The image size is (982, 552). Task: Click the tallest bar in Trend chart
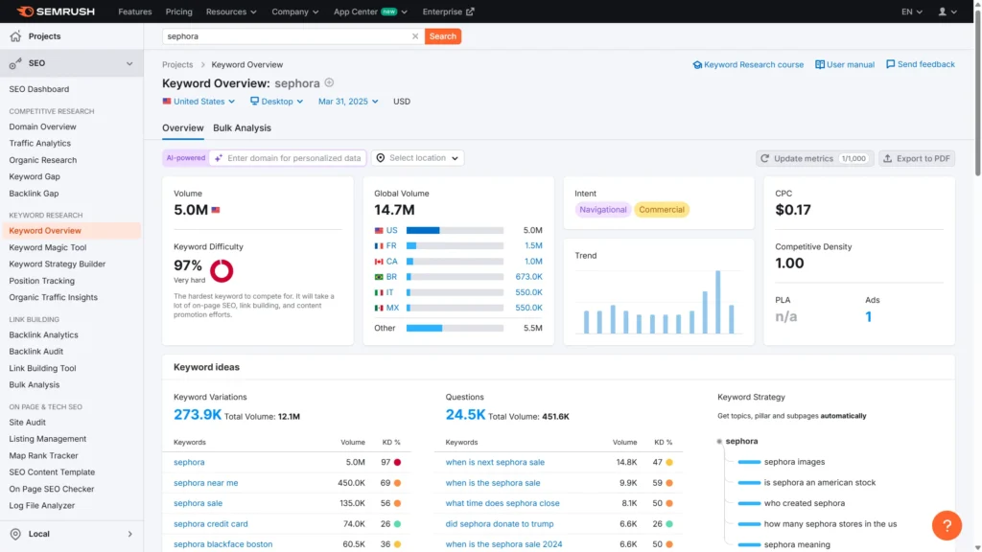[x=717, y=302]
